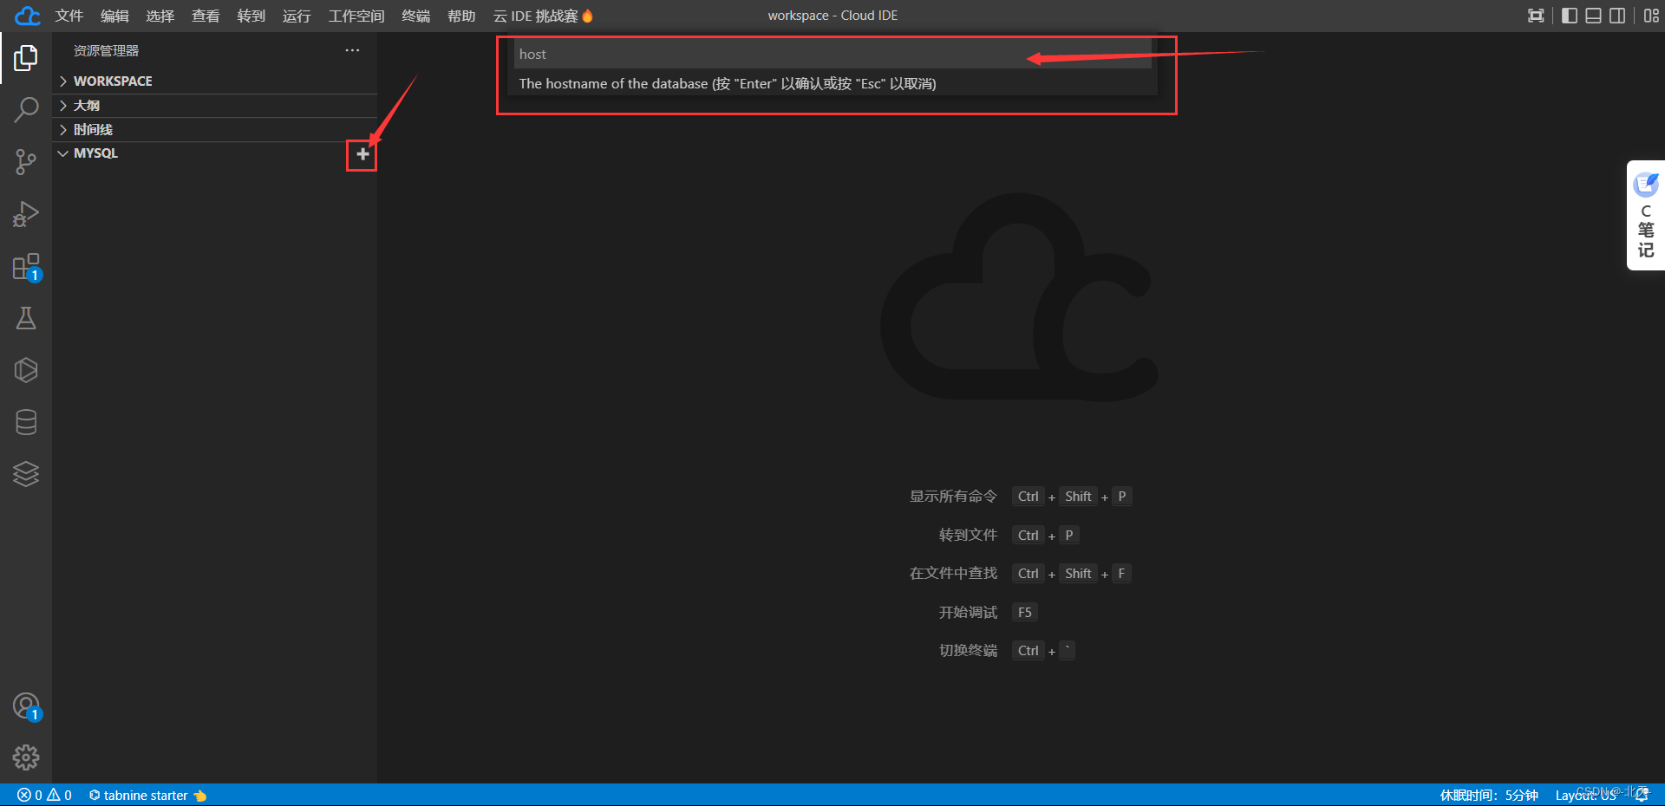Open the stacked layers sidebar icon

point(26,474)
